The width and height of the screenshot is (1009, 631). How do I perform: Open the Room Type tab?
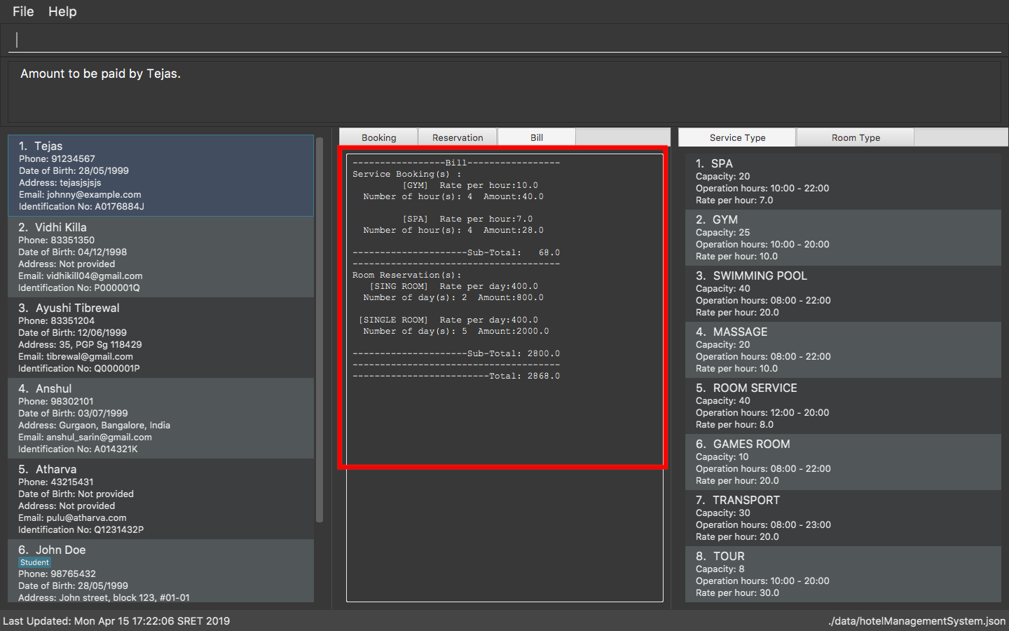click(x=856, y=137)
